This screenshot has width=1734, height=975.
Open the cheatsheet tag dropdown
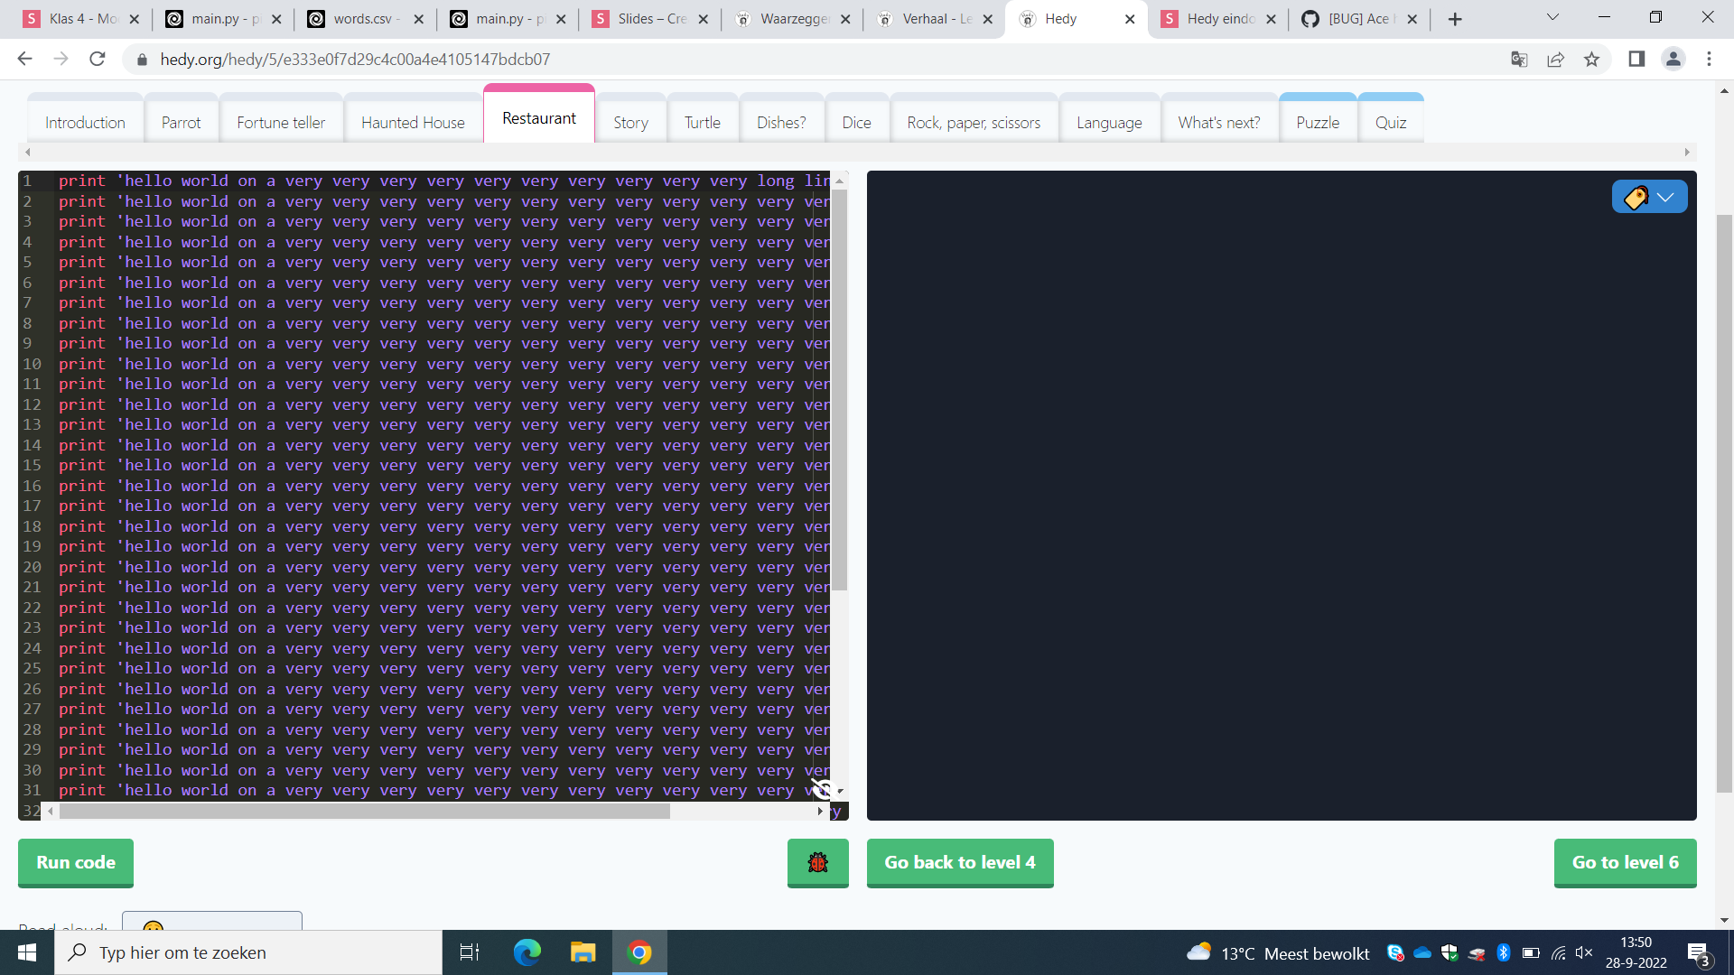click(x=1649, y=197)
